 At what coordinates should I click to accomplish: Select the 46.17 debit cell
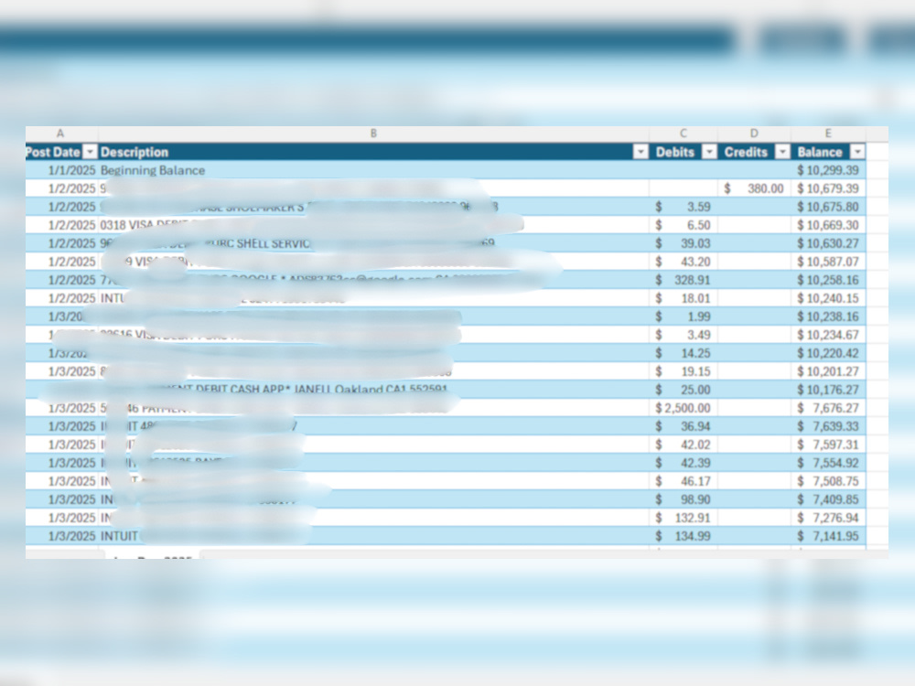point(684,481)
